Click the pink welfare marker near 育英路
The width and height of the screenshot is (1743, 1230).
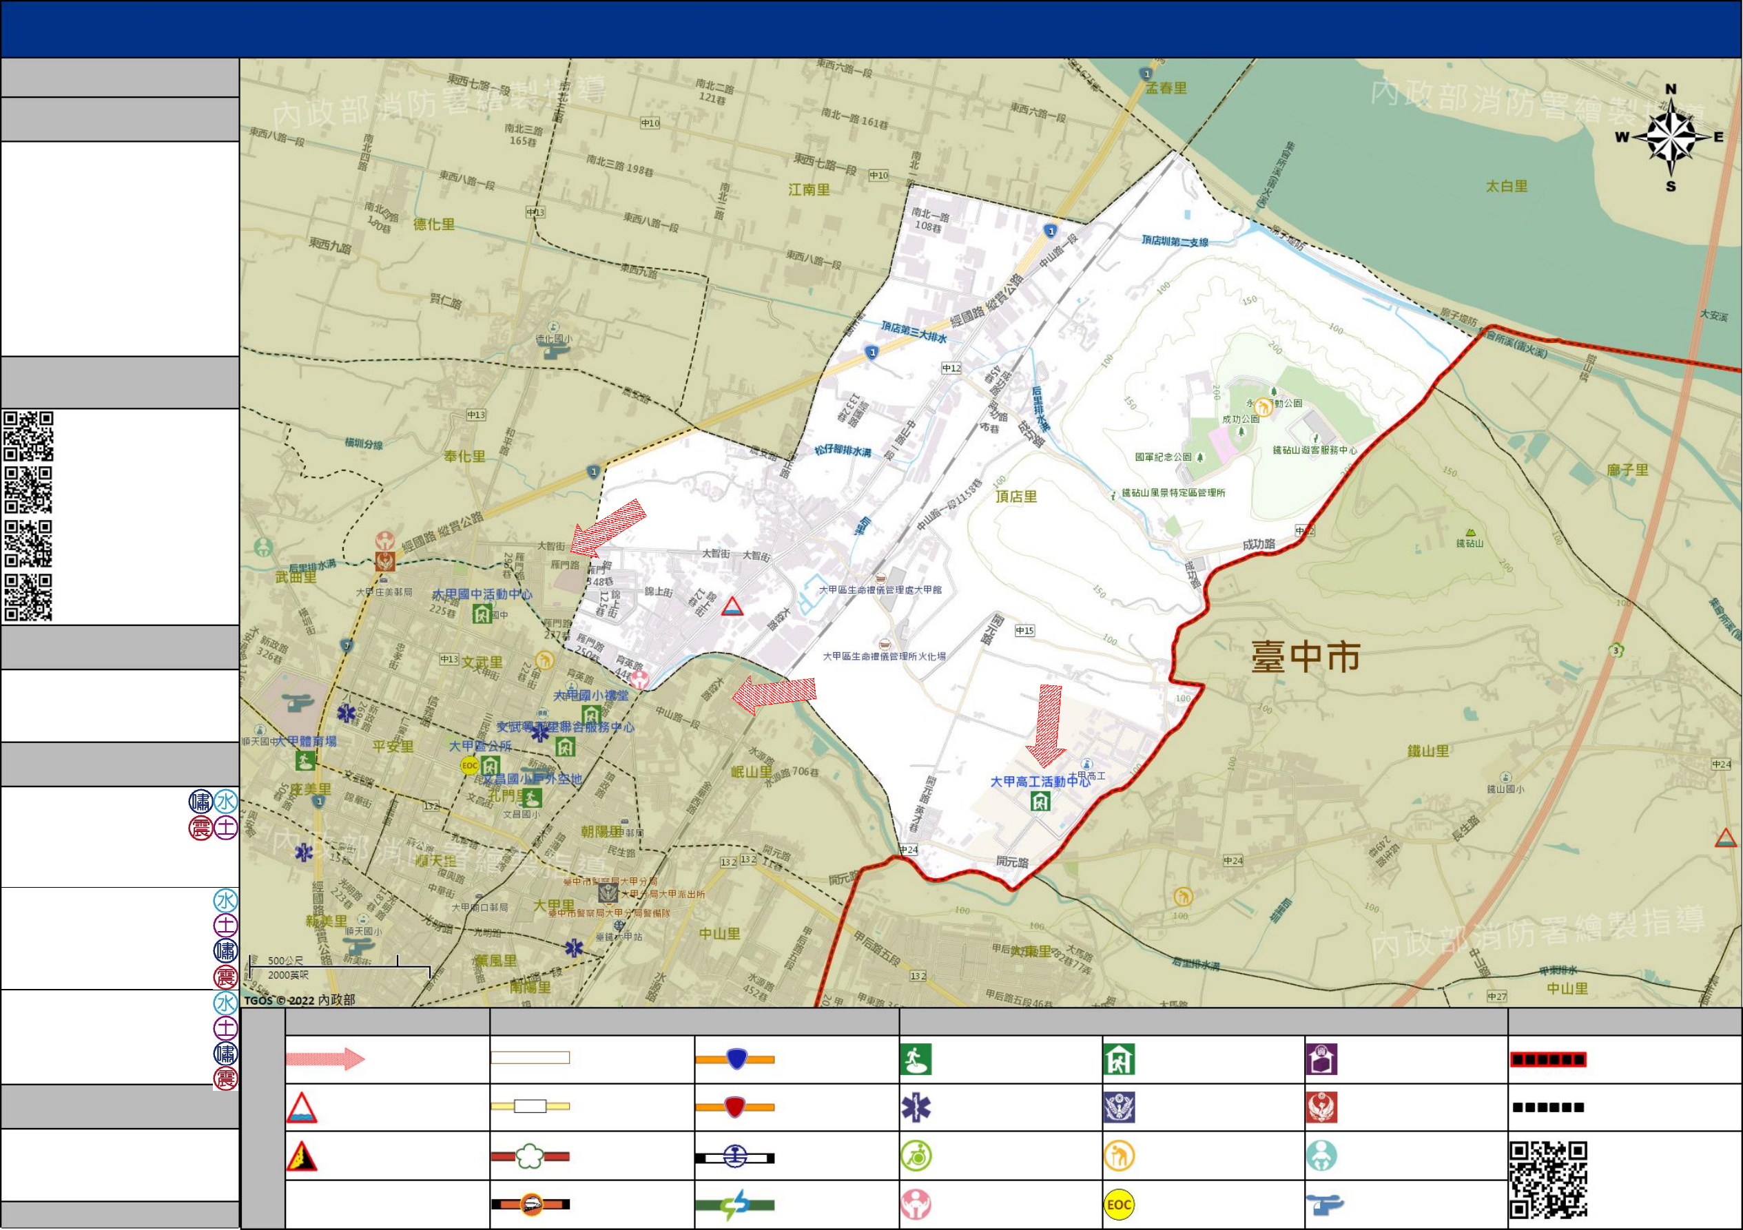click(x=639, y=680)
